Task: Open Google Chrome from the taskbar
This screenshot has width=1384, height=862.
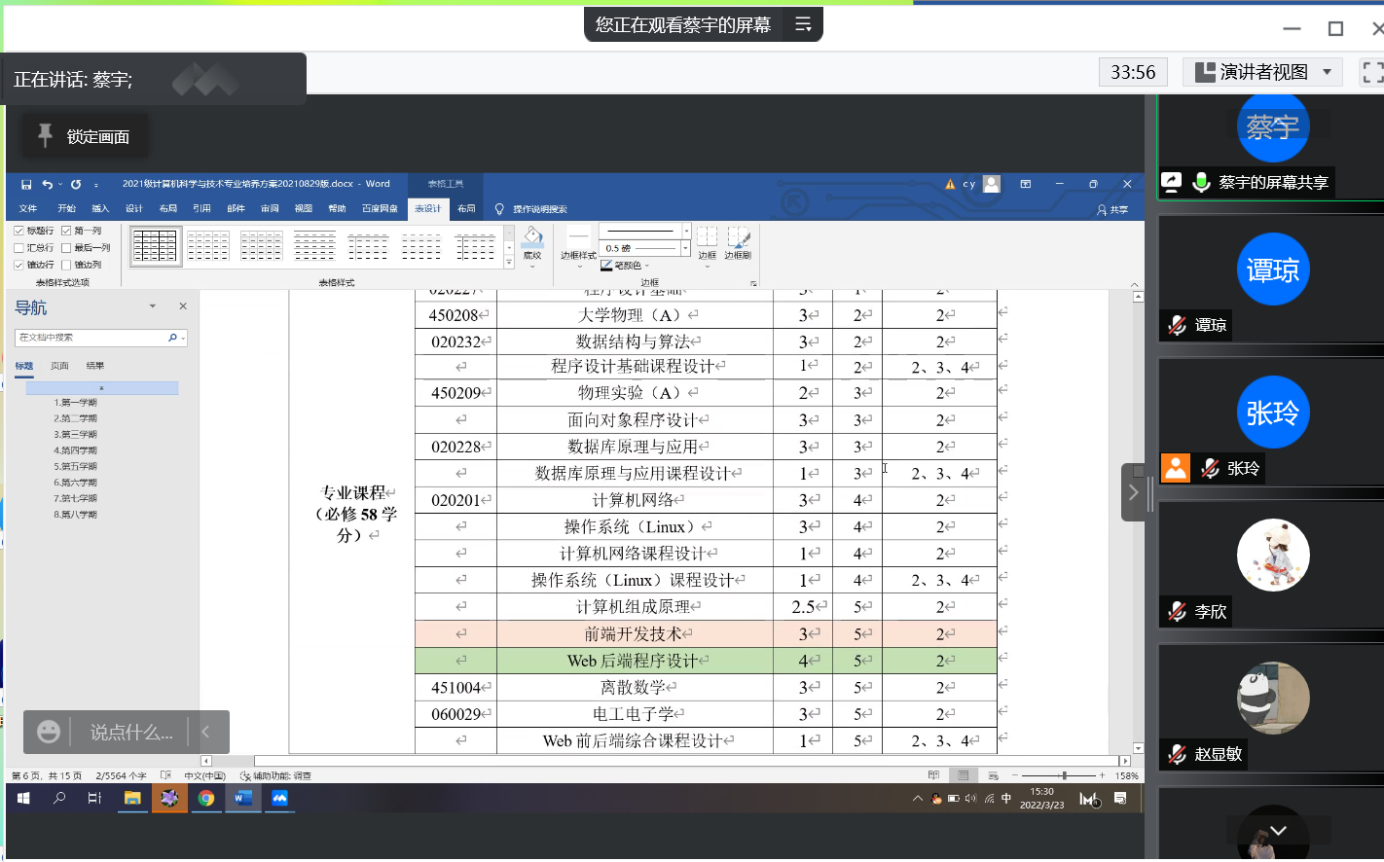Action: coord(206,798)
